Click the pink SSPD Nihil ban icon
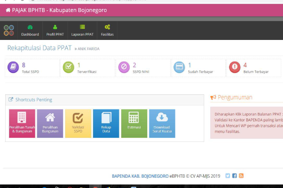The width and height of the screenshot is (283, 188). click(x=124, y=67)
